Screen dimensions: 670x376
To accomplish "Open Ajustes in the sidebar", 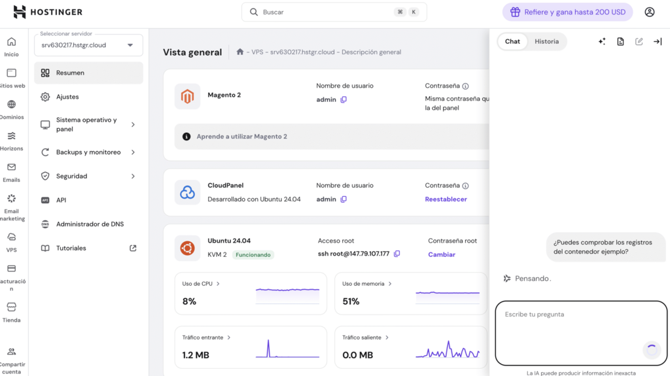I will pyautogui.click(x=88, y=97).
